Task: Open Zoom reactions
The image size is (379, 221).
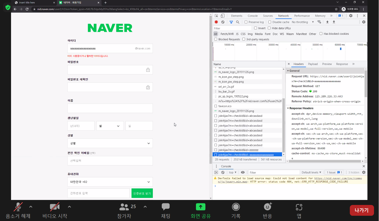Action: 267,210
